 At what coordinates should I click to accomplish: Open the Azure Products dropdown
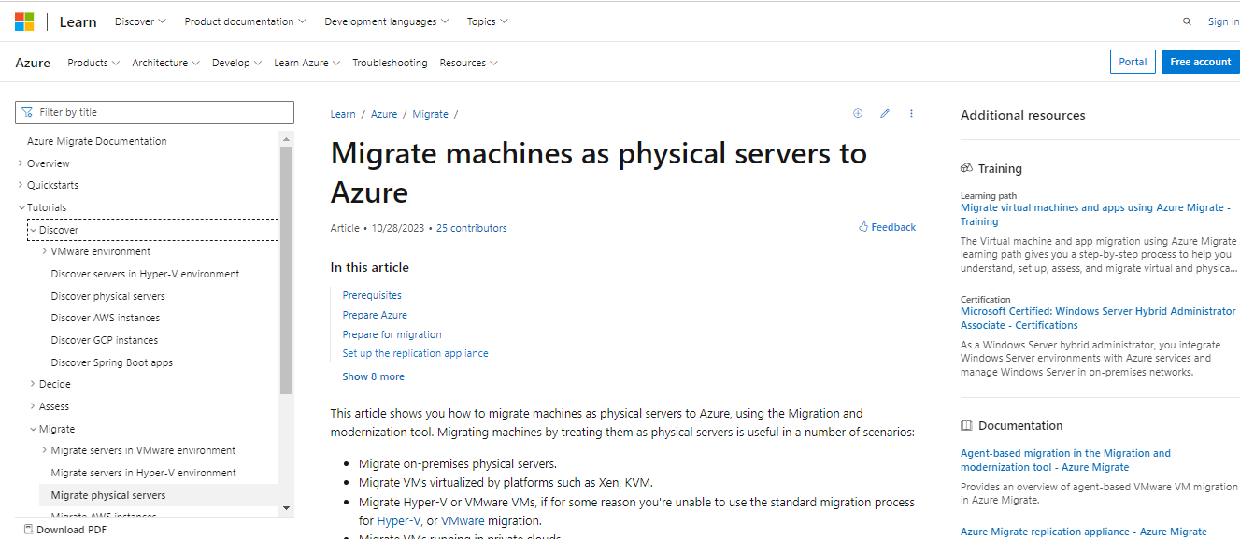[x=93, y=63]
